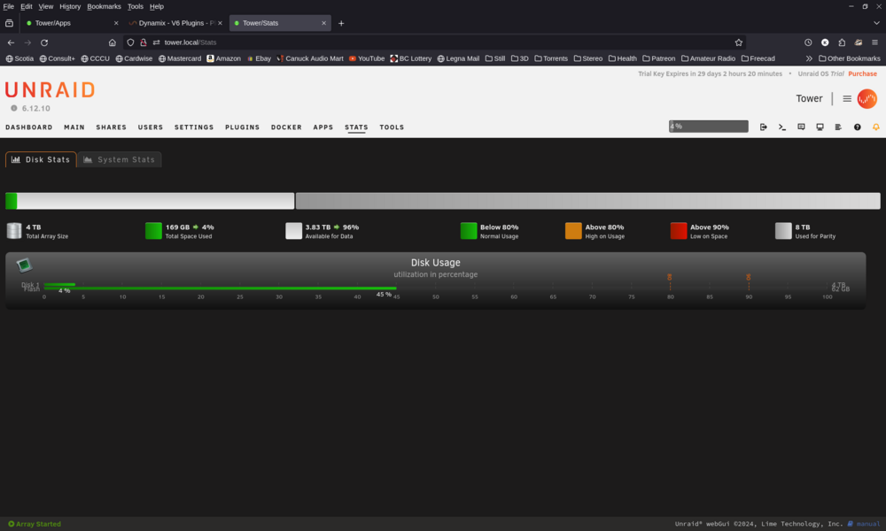Click the Purchase link
This screenshot has width=886, height=531.
(862, 74)
